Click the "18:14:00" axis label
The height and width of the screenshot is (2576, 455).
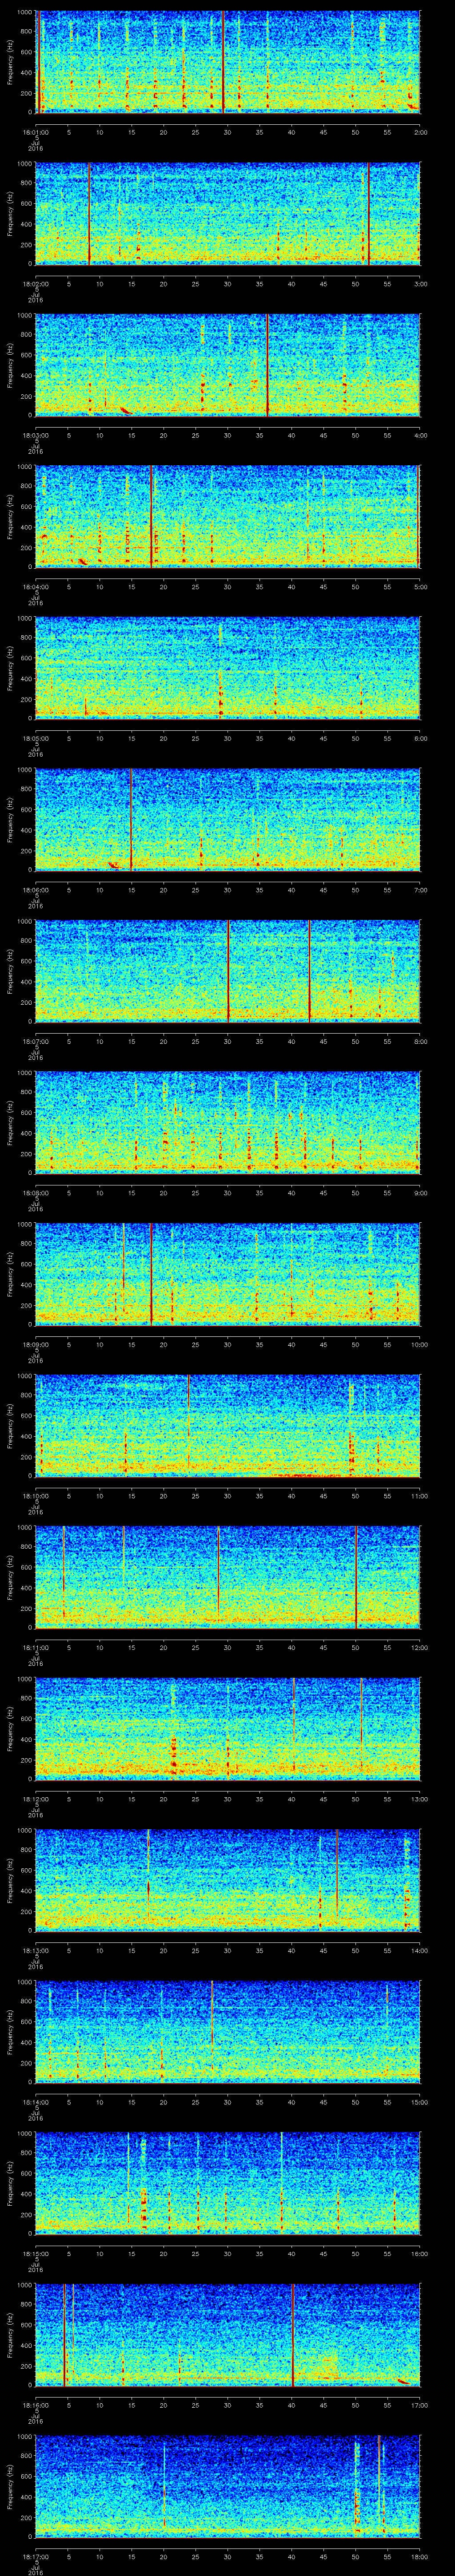pyautogui.click(x=36, y=2102)
